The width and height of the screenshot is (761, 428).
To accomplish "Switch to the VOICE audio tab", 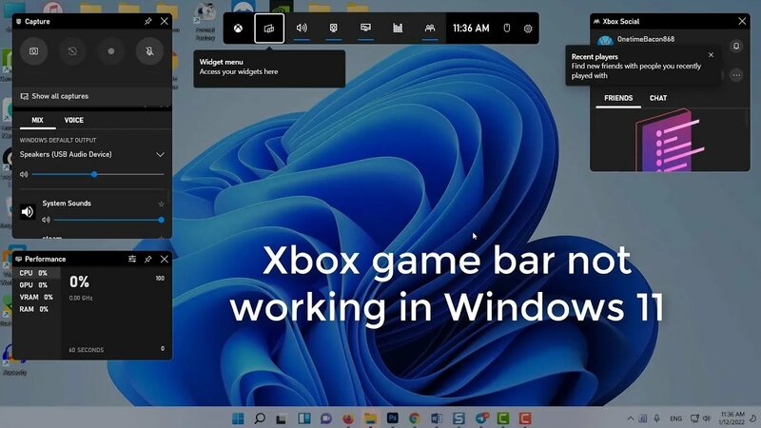I will pyautogui.click(x=74, y=120).
